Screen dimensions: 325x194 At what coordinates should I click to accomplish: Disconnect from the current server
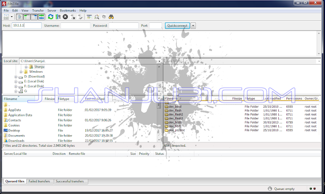click(73, 17)
